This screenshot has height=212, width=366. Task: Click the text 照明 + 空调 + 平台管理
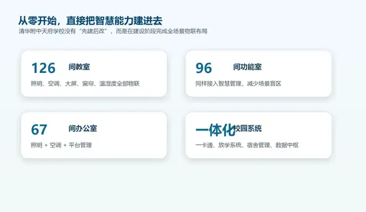61,145
